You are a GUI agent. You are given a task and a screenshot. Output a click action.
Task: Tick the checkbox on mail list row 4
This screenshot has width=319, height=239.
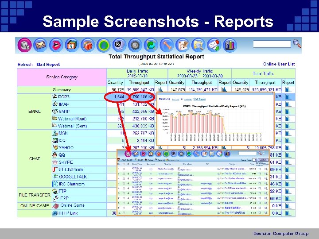(124, 184)
